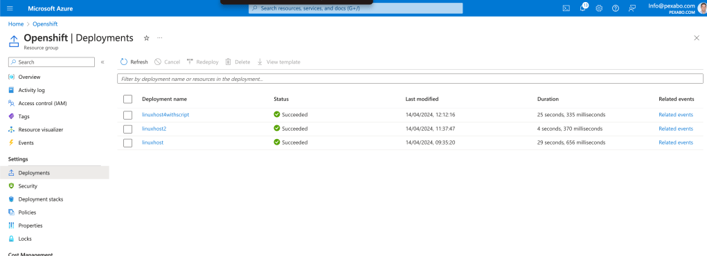This screenshot has width=707, height=256.
Task: Open portal settings gear
Action: point(599,8)
